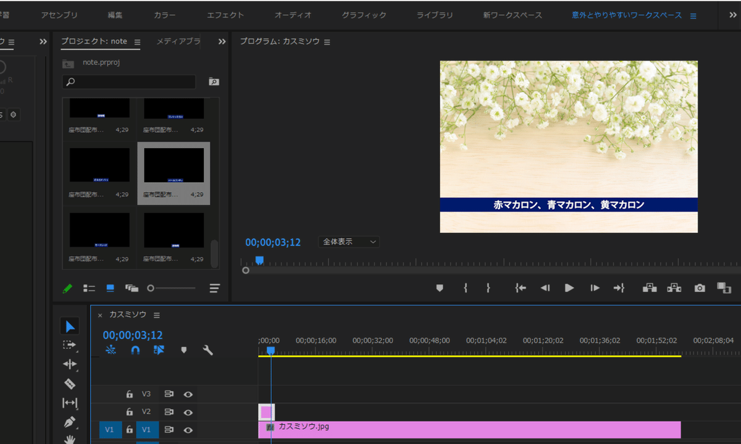Open the Project panel tab overflow chevrons

pos(222,41)
